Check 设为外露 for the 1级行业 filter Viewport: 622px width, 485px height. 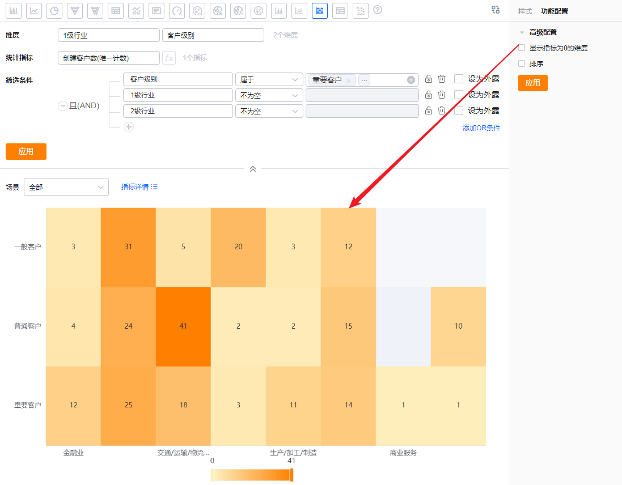coord(459,95)
